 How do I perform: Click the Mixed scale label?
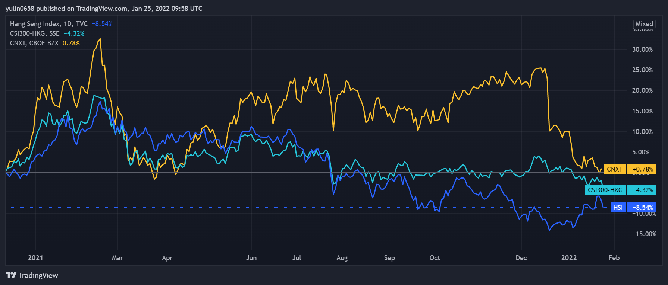coord(645,24)
